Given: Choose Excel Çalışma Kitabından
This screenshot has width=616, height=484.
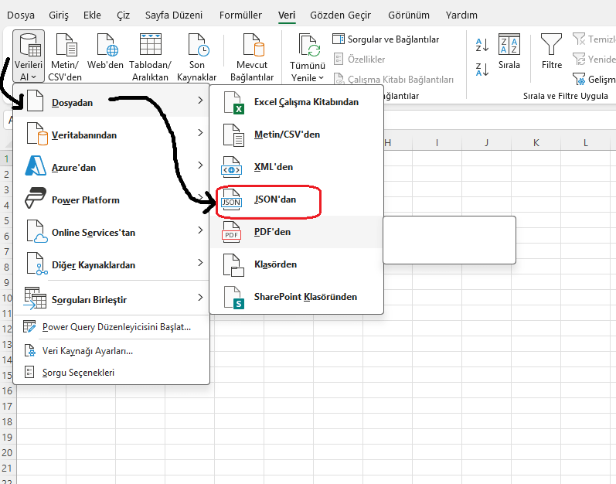Looking at the screenshot, I should [x=296, y=102].
